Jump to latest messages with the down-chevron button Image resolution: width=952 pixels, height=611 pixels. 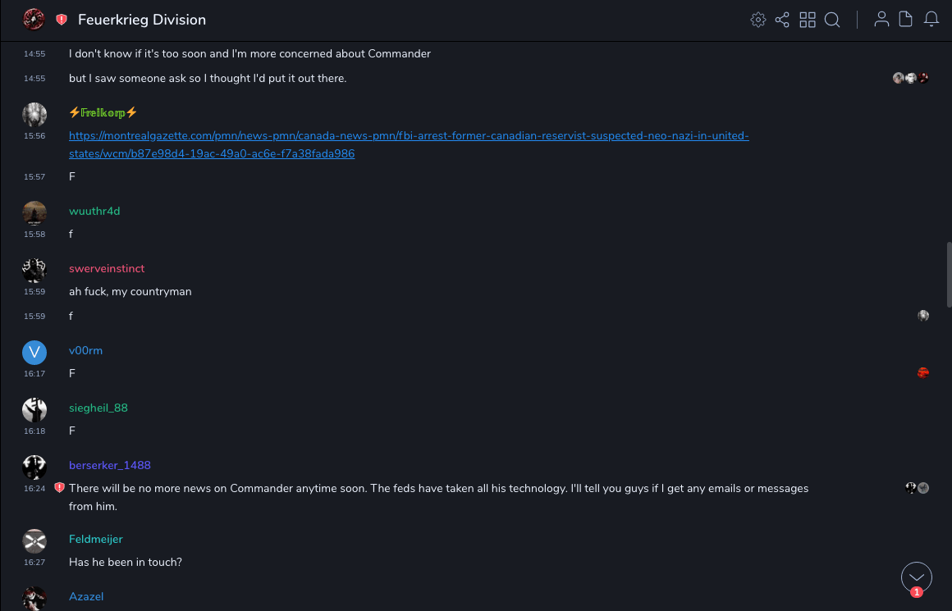click(x=917, y=577)
